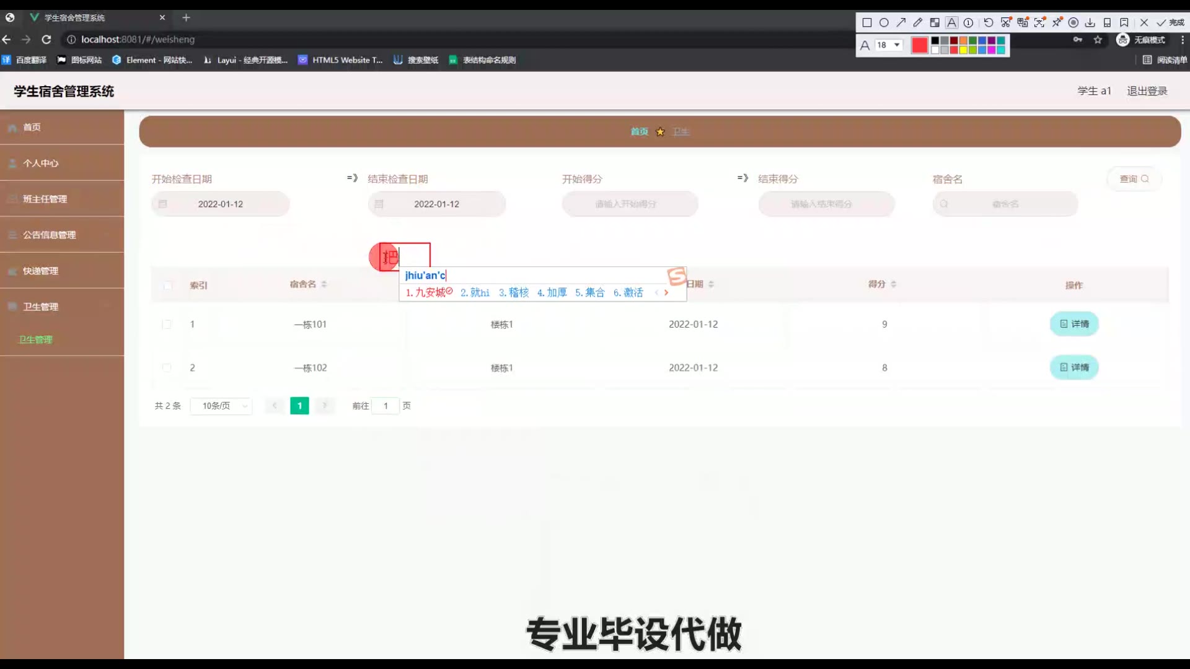Click the bookmark collect icon
The height and width of the screenshot is (669, 1190).
click(x=1124, y=23)
